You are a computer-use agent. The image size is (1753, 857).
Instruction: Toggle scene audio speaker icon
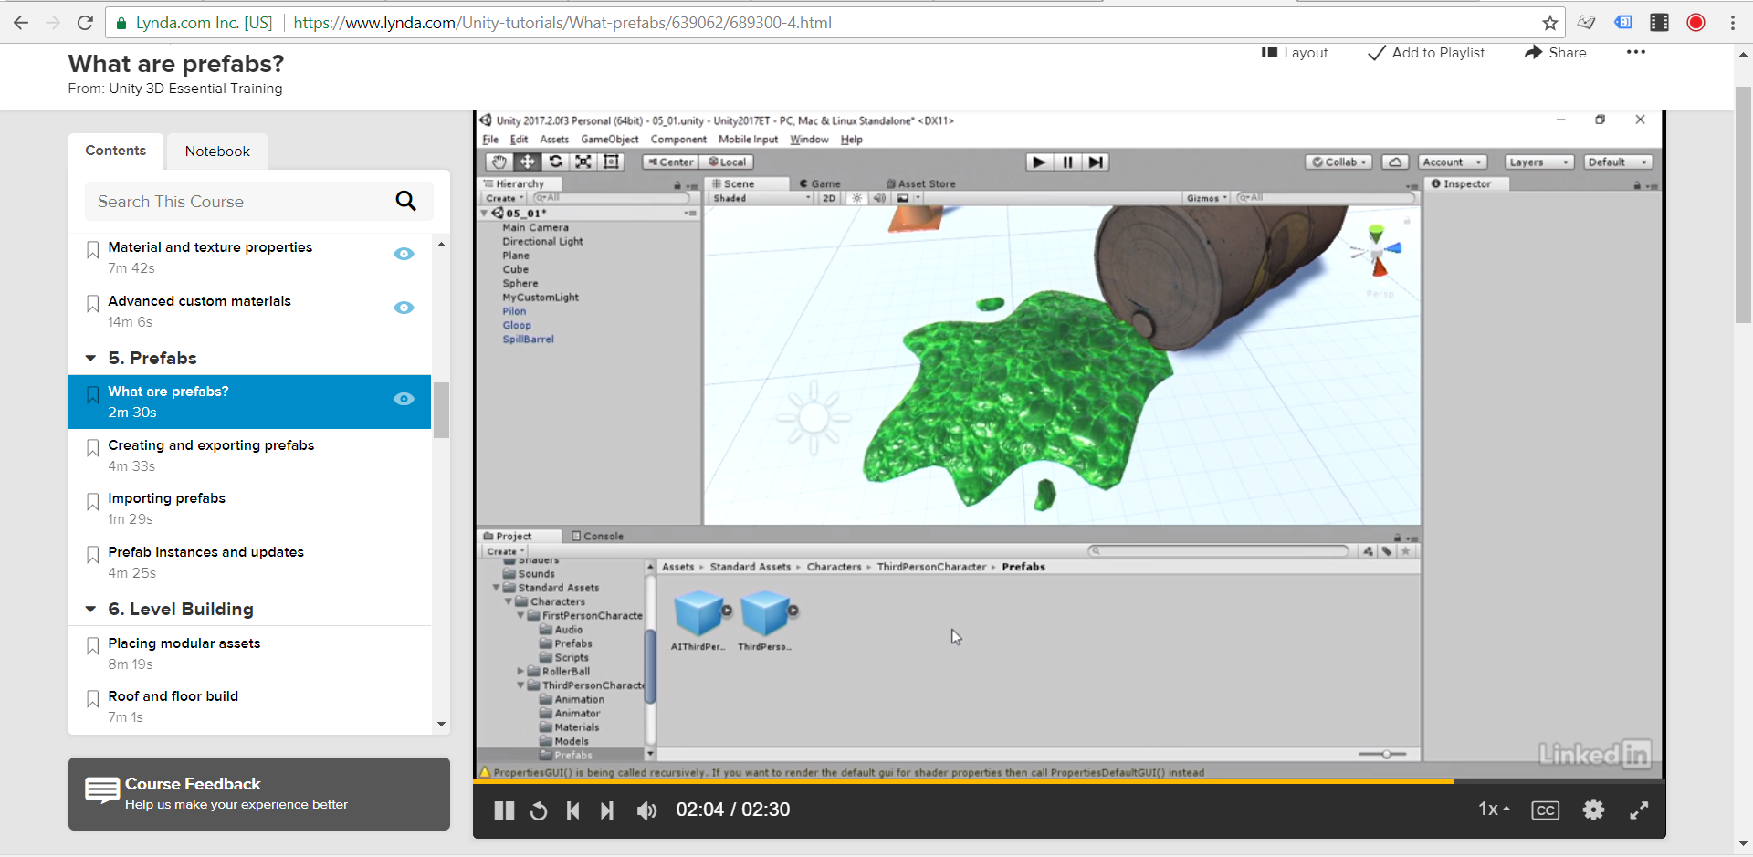(x=879, y=198)
